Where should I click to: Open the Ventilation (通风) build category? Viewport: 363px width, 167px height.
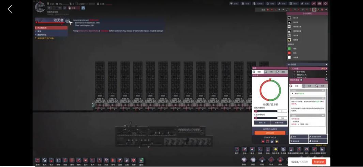(x=72, y=160)
